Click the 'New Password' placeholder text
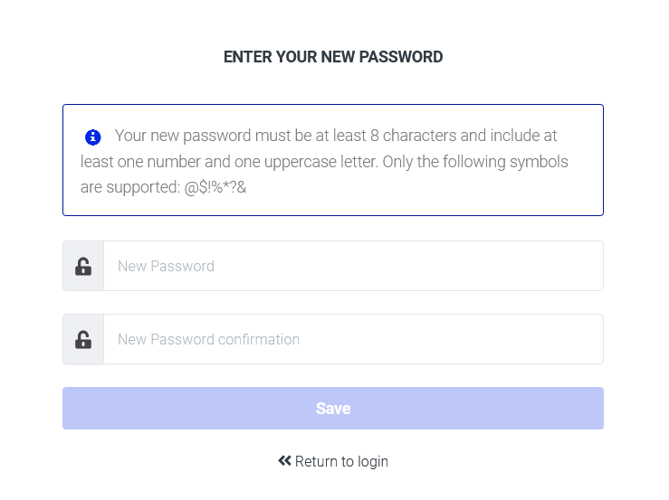 (x=166, y=266)
